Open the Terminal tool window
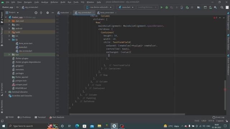This screenshot has width=230, height=129. 40,117
